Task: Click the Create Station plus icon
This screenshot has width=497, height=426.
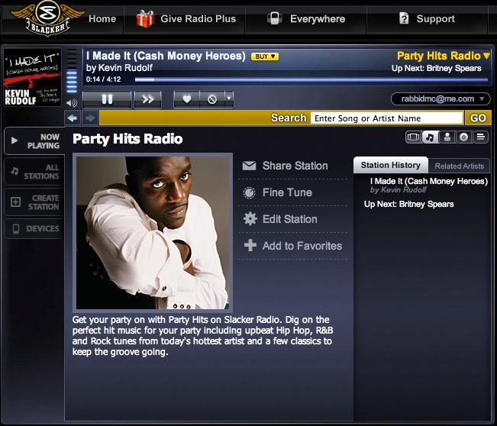Action: click(15, 202)
